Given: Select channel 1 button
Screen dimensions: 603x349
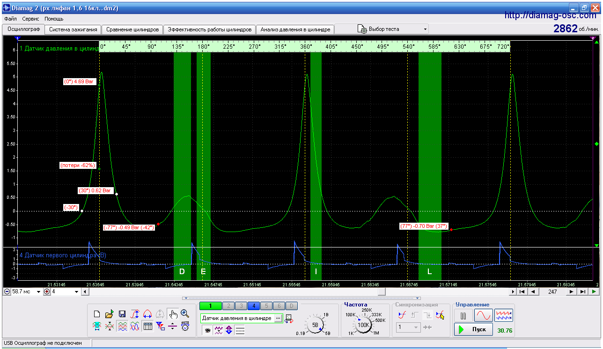Looking at the screenshot, I should pyautogui.click(x=210, y=306).
